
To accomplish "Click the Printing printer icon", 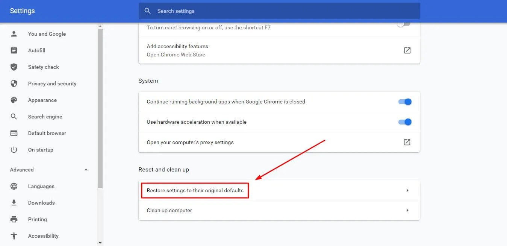I will (14, 219).
